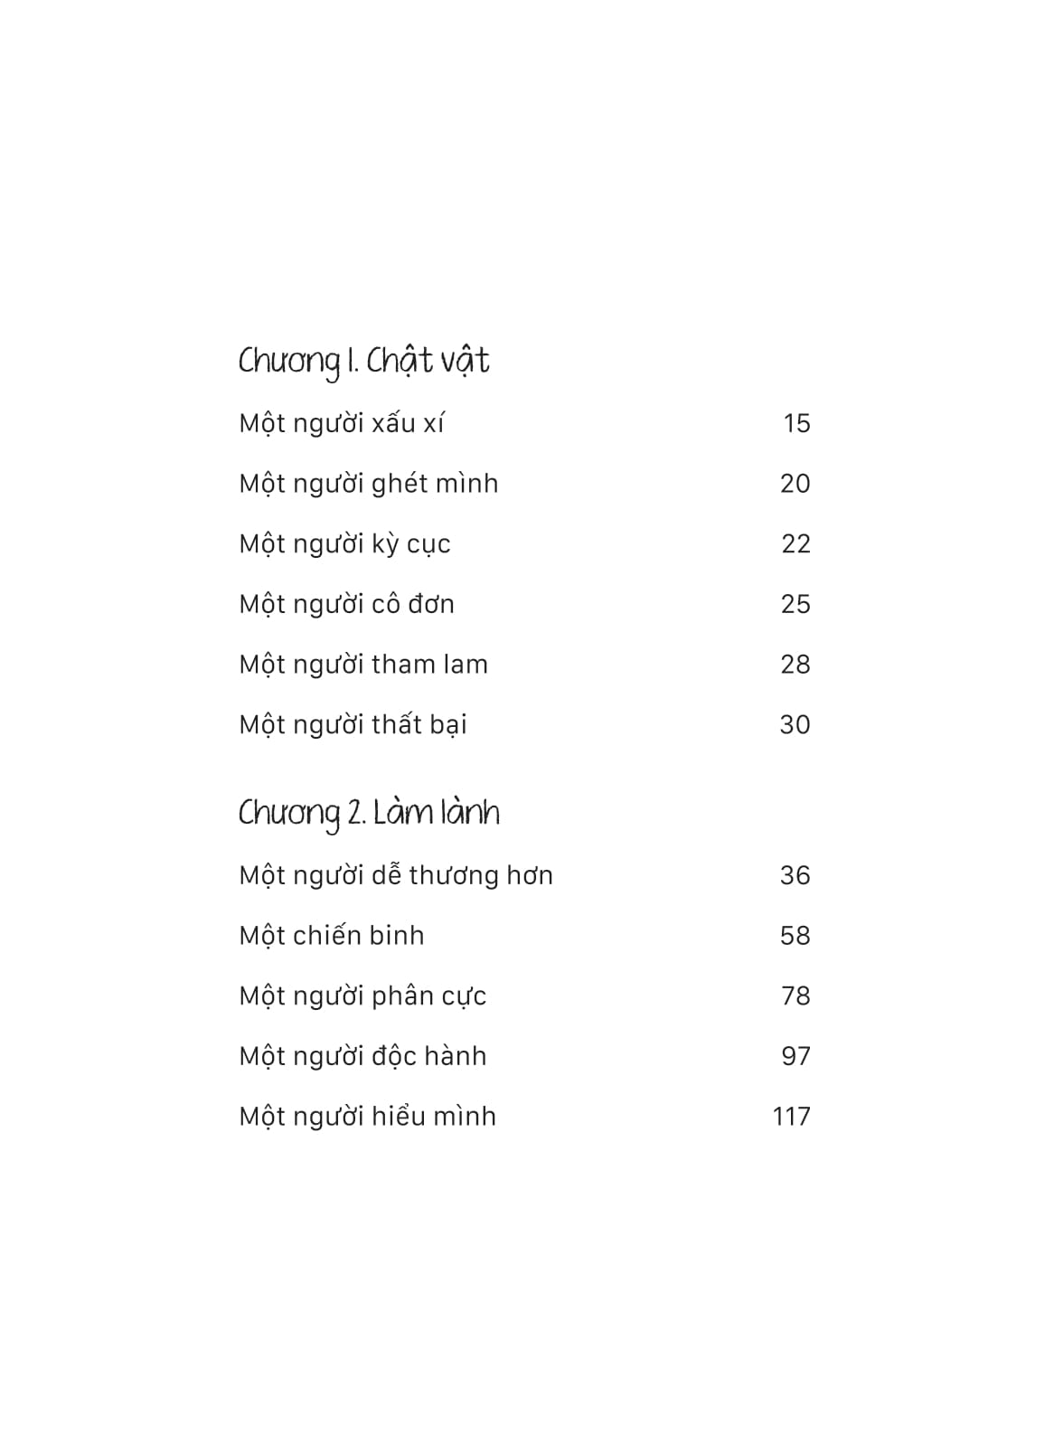This screenshot has width=1054, height=1453.
Task: Open 'Một người dễ thương hơn' entry
Action: [x=396, y=875]
